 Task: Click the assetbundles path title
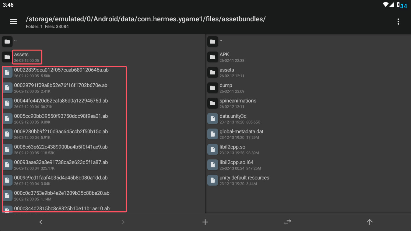[145, 19]
